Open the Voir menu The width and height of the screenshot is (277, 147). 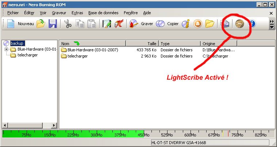[43, 13]
